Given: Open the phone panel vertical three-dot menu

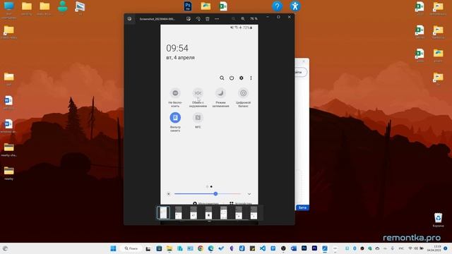Looking at the screenshot, I should (x=251, y=78).
